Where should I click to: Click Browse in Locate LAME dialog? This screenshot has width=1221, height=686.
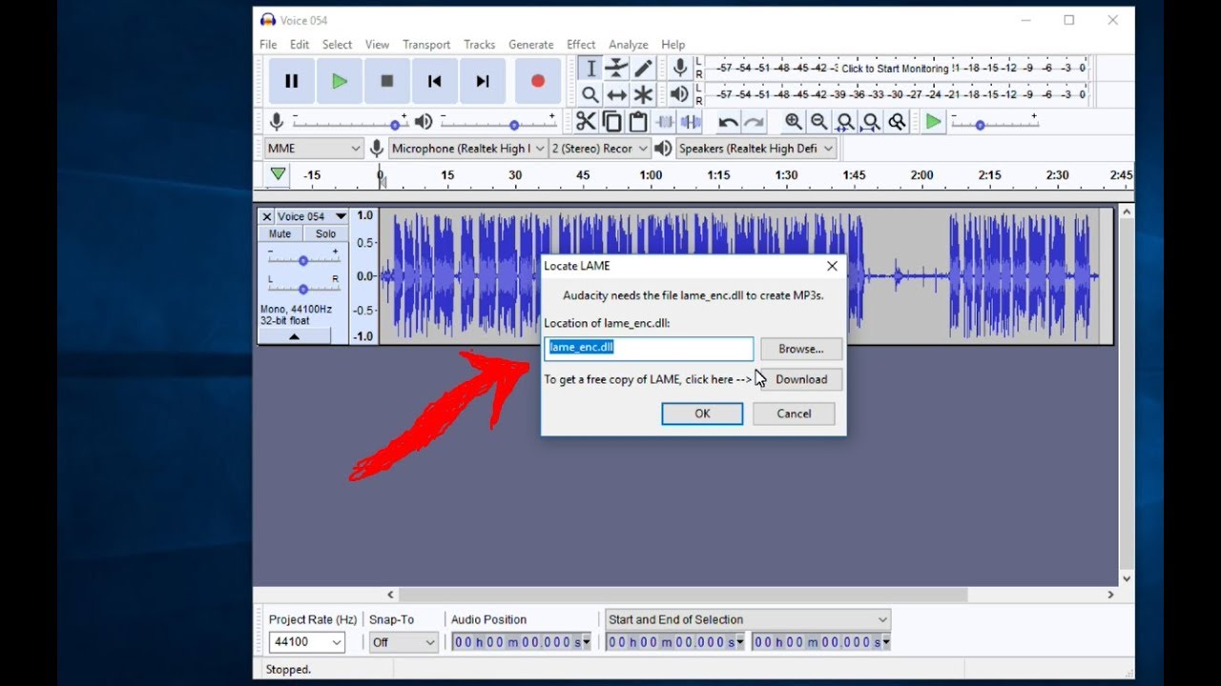pyautogui.click(x=801, y=349)
